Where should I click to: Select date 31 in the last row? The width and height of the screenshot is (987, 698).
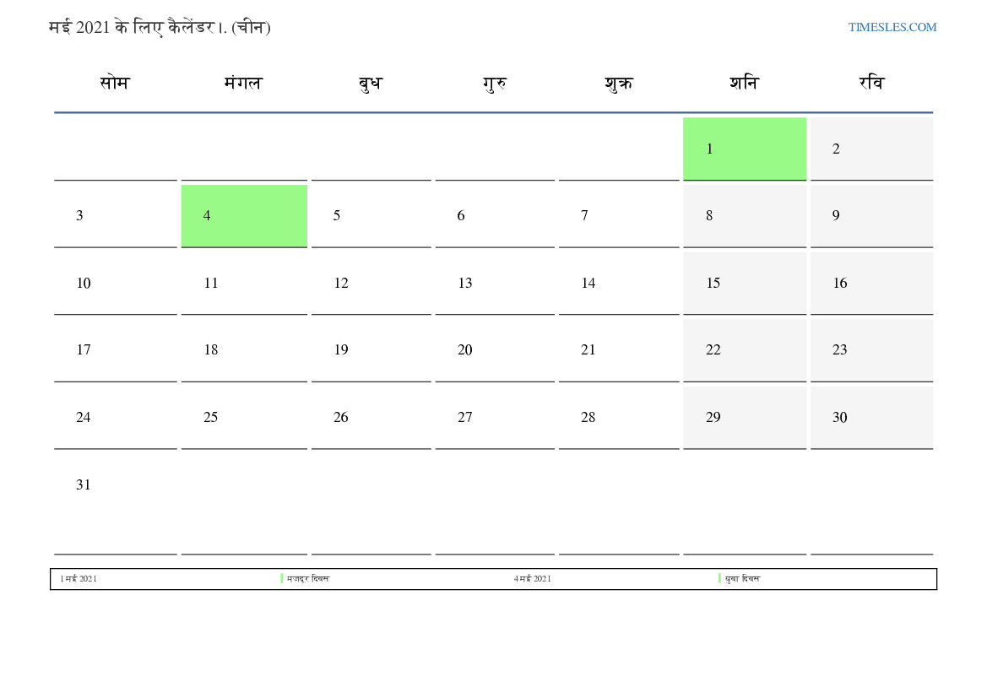[84, 484]
